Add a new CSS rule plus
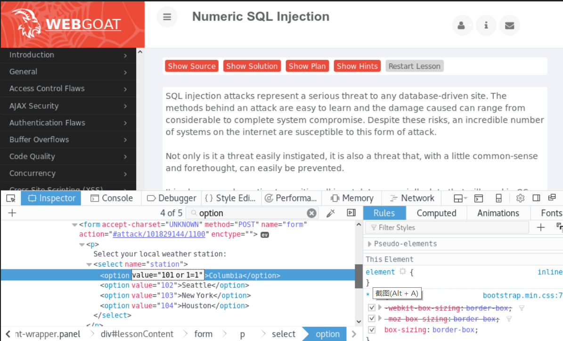The image size is (563, 341). click(x=541, y=227)
